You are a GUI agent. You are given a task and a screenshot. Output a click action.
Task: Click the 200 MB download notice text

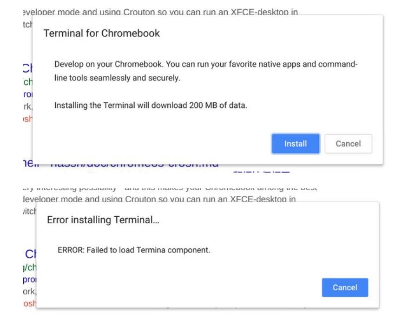click(x=151, y=105)
